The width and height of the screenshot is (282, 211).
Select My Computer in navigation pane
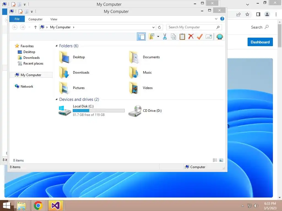tap(31, 75)
